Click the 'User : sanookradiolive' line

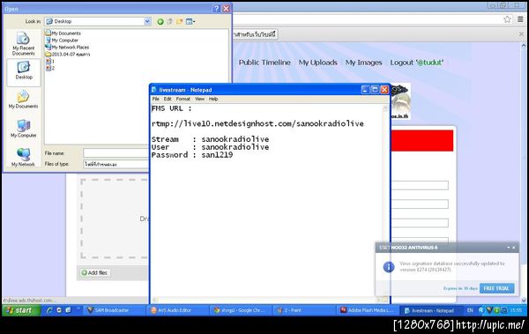[x=210, y=147]
